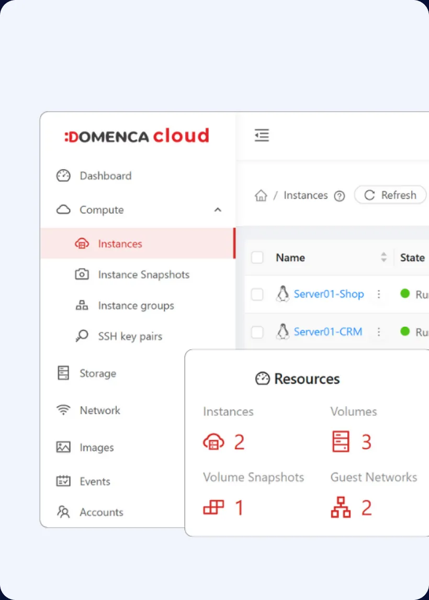The height and width of the screenshot is (600, 429).
Task: Click the red Volumes icon in Resources
Action: click(x=341, y=441)
